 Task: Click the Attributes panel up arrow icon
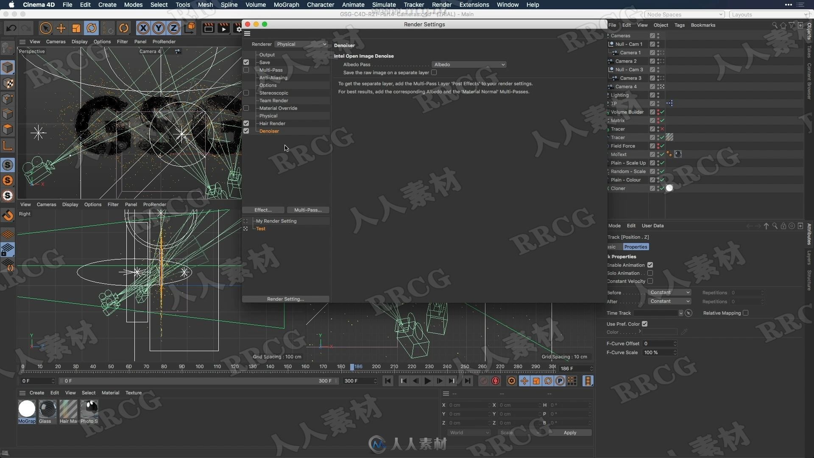coord(766,226)
